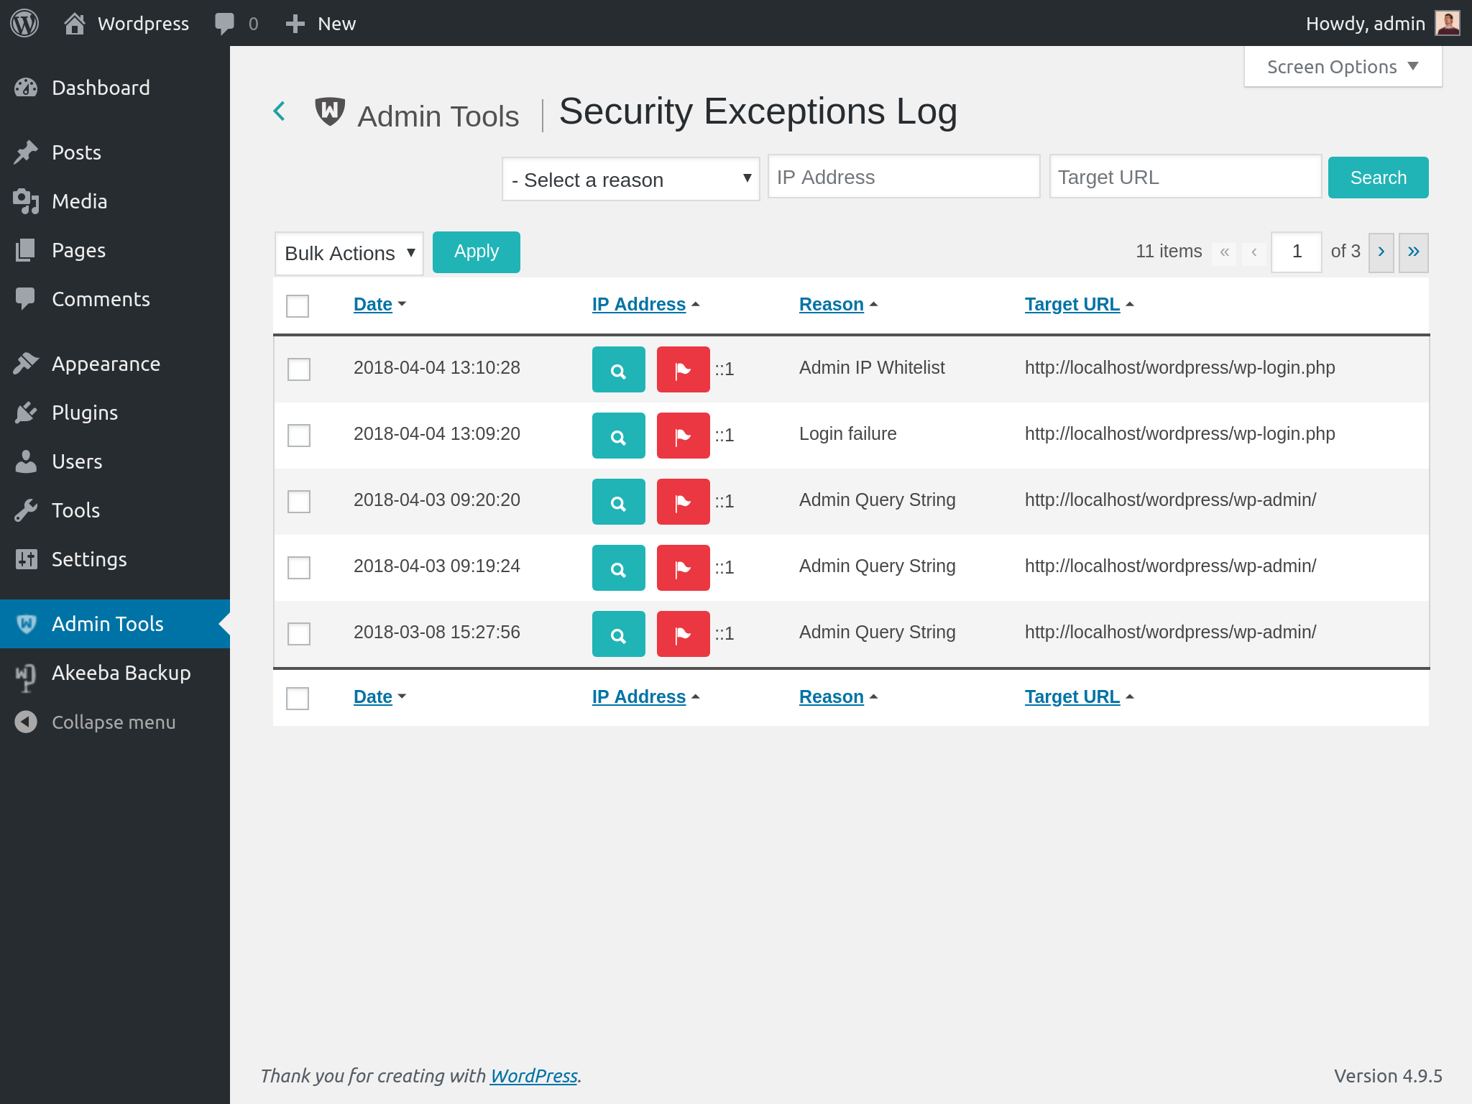Look up IP for 13:10:28 entry

click(x=618, y=369)
